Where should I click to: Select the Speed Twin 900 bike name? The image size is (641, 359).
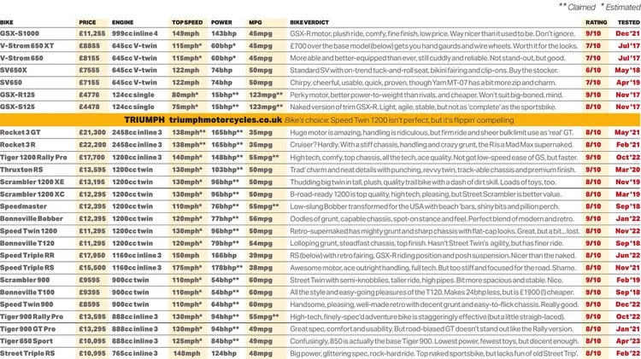26,304
